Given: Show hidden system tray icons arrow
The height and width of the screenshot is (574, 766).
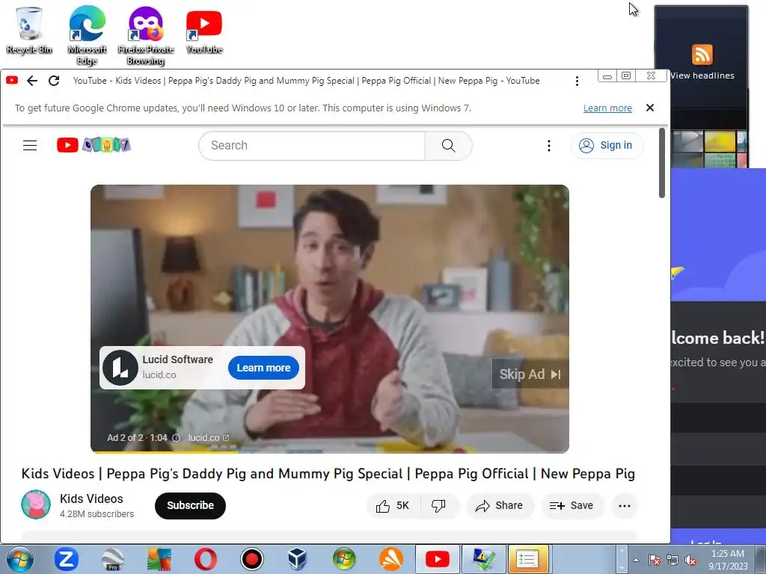Looking at the screenshot, I should [636, 560].
